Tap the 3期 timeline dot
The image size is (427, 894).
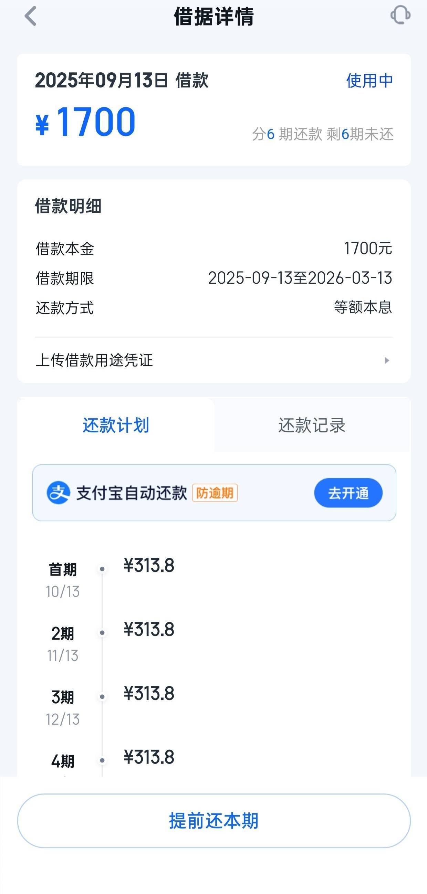(x=102, y=696)
